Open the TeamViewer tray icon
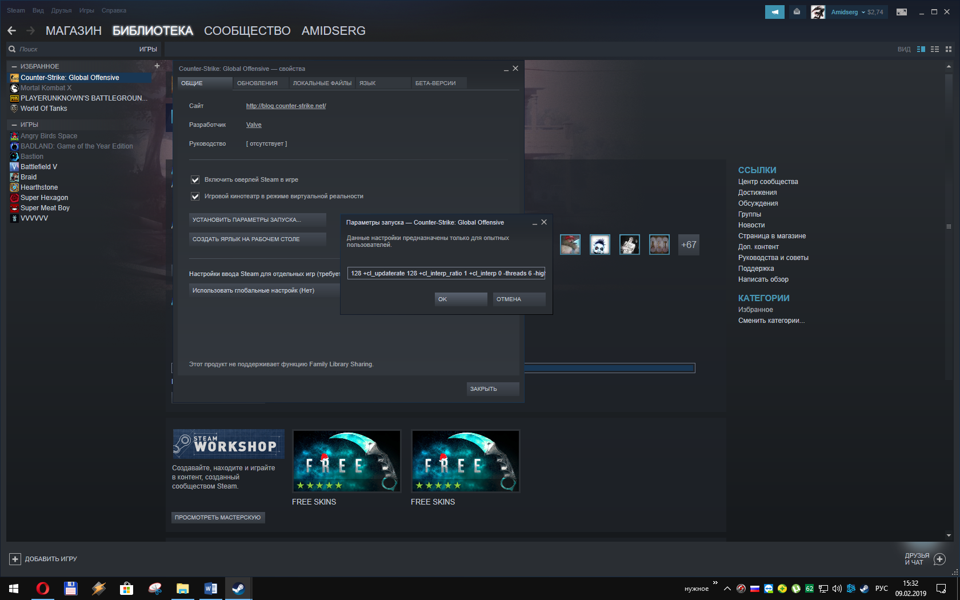Image resolution: width=960 pixels, height=600 pixels. (769, 589)
